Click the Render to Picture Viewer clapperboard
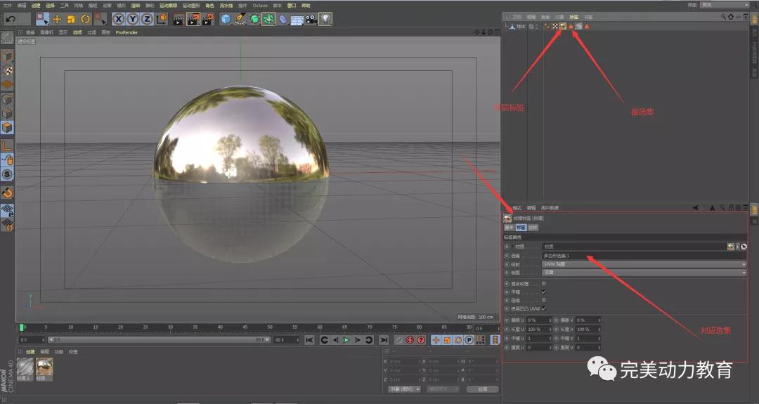759x404 pixels. 193,19
